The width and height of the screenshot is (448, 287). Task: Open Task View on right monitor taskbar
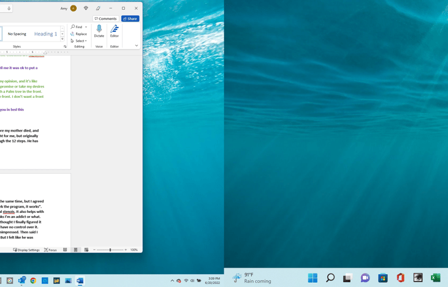click(x=347, y=278)
